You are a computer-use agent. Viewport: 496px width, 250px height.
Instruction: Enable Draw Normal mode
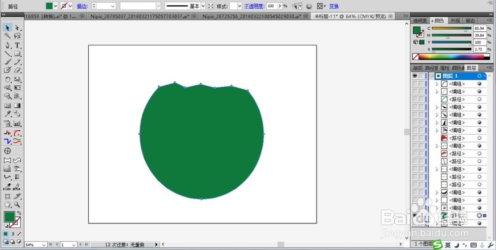tap(5, 242)
